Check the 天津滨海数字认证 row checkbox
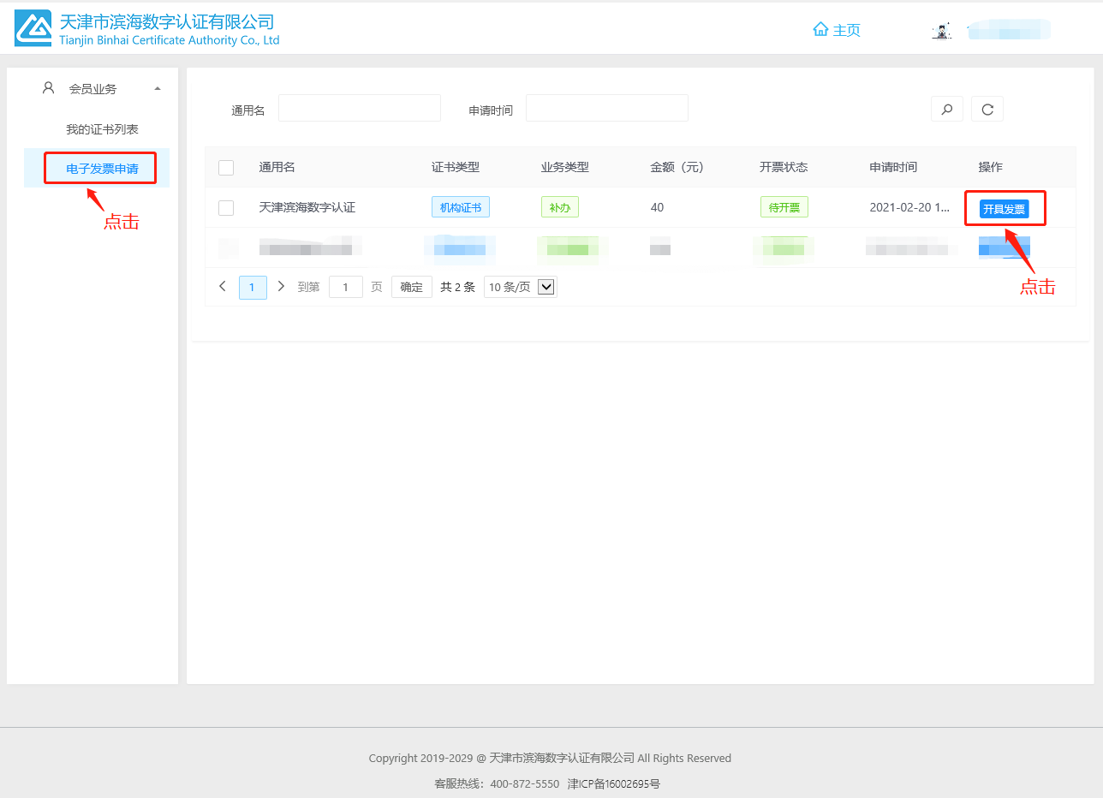Image resolution: width=1103 pixels, height=798 pixels. point(226,208)
